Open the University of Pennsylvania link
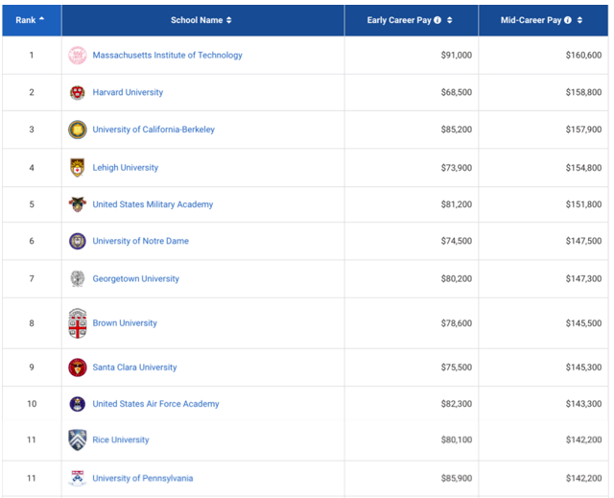 coord(143,478)
